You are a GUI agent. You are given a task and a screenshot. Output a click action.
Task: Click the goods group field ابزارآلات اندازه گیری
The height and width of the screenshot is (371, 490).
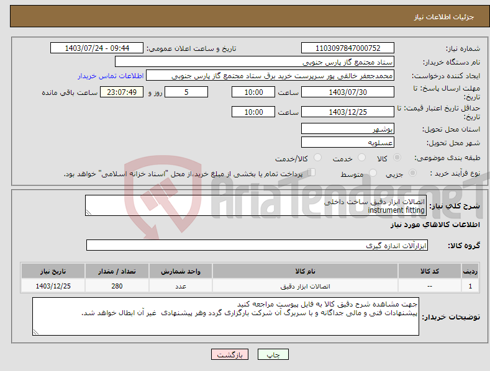coord(257,245)
